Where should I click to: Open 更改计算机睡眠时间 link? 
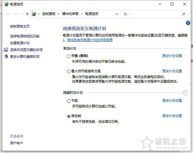(25, 57)
